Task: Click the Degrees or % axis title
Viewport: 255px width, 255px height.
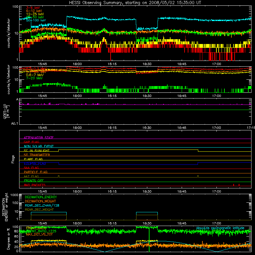Action: pos(8,239)
